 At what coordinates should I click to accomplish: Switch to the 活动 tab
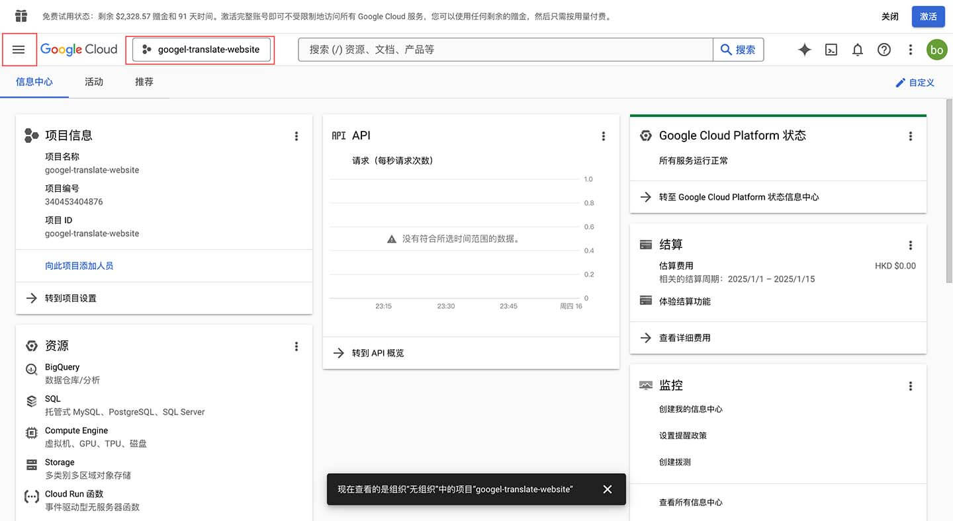[94, 82]
